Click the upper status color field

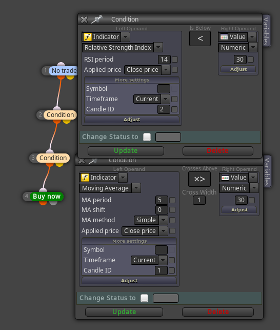click(x=168, y=137)
